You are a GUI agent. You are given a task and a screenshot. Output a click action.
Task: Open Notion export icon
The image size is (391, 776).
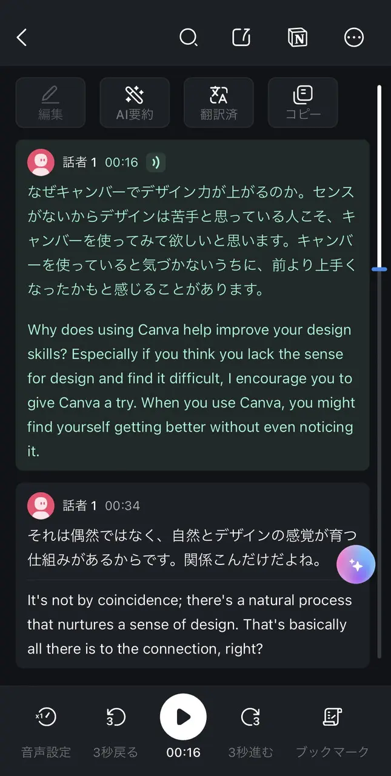pyautogui.click(x=297, y=38)
